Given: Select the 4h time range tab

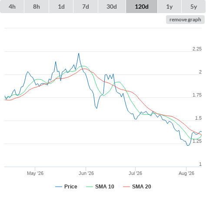Looking at the screenshot, I should point(12,7).
